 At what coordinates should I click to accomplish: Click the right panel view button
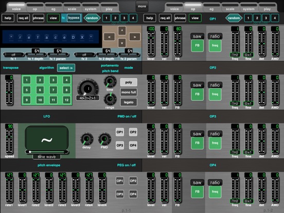(x=195, y=18)
